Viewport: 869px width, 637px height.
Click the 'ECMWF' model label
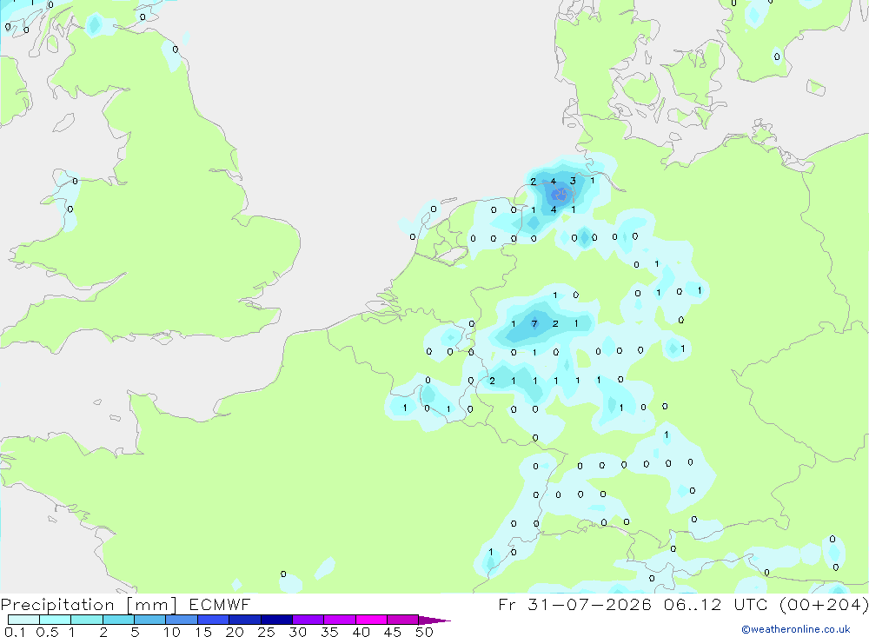tap(220, 604)
